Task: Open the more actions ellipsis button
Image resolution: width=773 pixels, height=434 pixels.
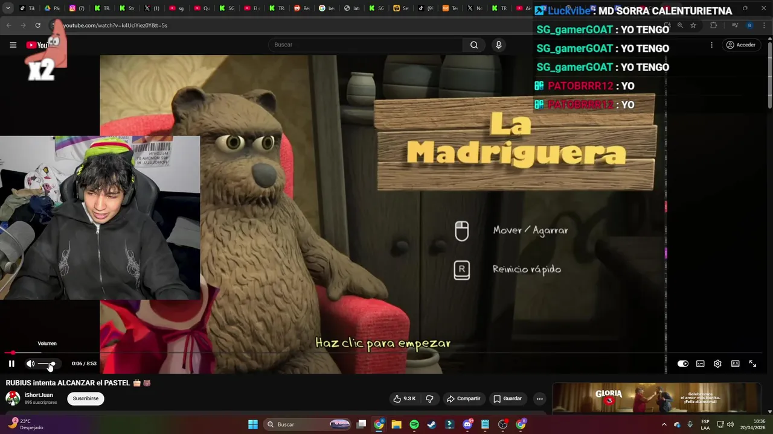Action: tap(539, 398)
